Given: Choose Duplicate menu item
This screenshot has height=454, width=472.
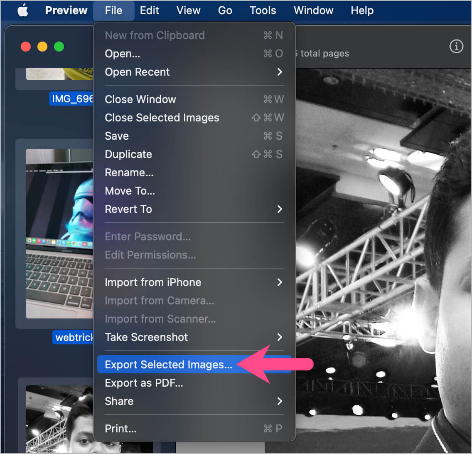Looking at the screenshot, I should point(194,154).
